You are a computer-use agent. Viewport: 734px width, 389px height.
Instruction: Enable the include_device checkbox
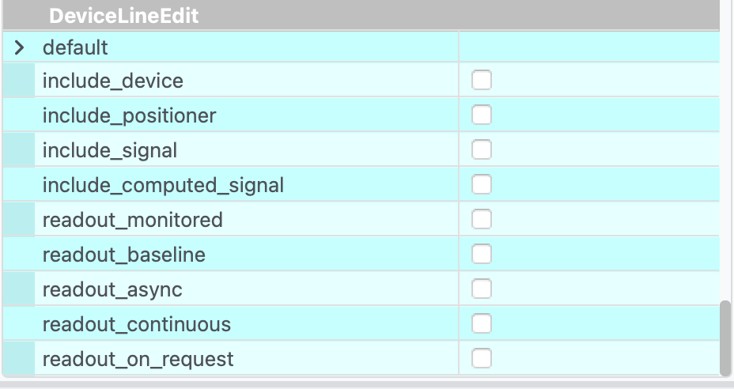click(481, 81)
